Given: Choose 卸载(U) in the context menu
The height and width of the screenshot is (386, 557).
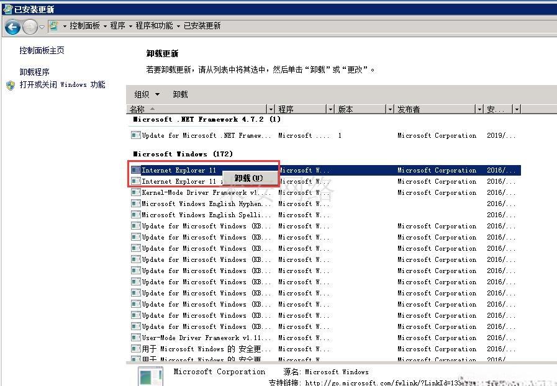Looking at the screenshot, I should point(249,178).
